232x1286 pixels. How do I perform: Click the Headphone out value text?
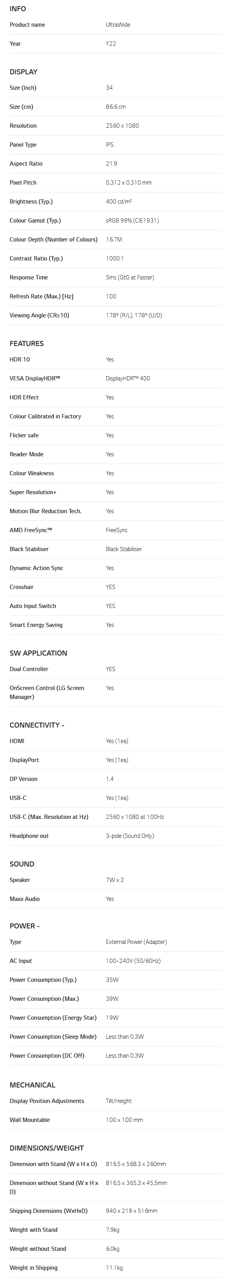pyautogui.click(x=130, y=836)
